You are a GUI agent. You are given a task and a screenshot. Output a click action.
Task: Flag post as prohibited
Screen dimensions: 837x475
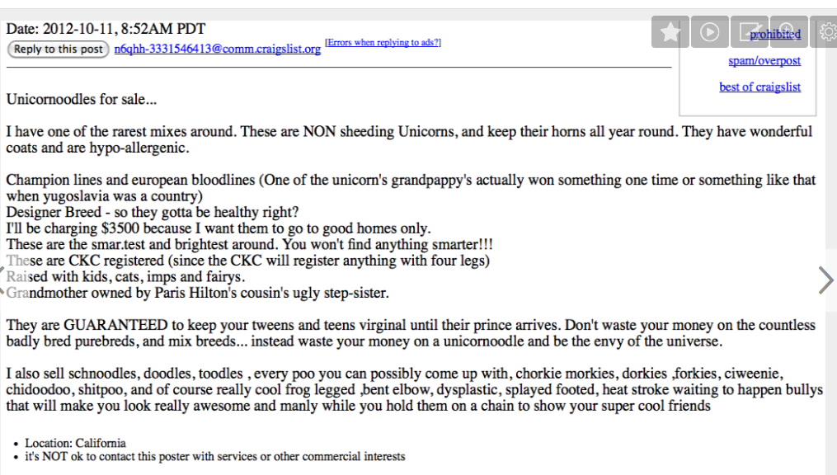[775, 35]
